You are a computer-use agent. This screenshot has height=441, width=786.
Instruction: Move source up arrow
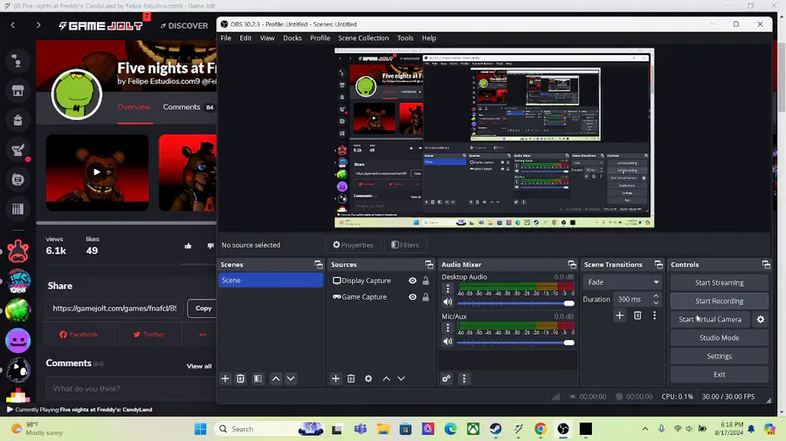386,378
